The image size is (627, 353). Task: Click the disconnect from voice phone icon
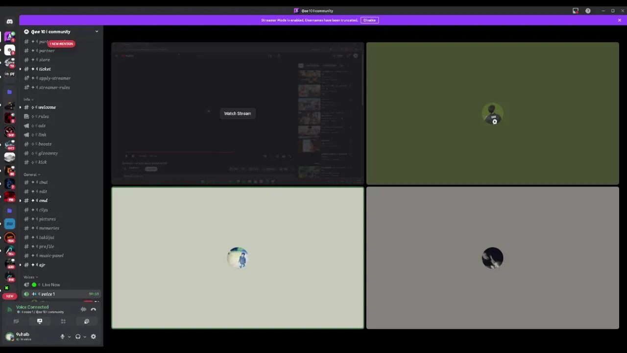point(94,309)
